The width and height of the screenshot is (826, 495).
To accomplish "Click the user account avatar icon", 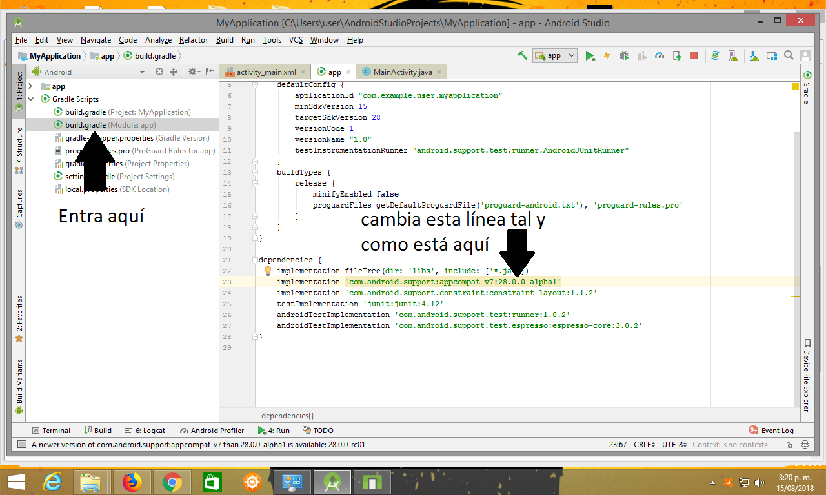I will coord(805,56).
